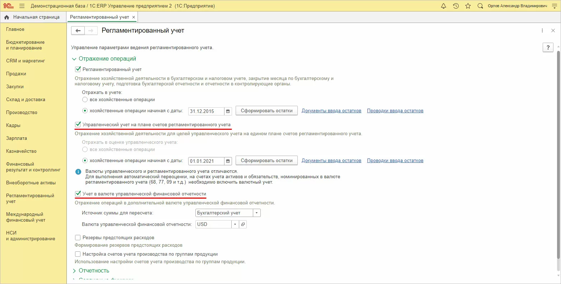The width and height of the screenshot is (561, 284).
Task: Open Проводки ввода остатков link for regulated accounting
Action: [395, 111]
